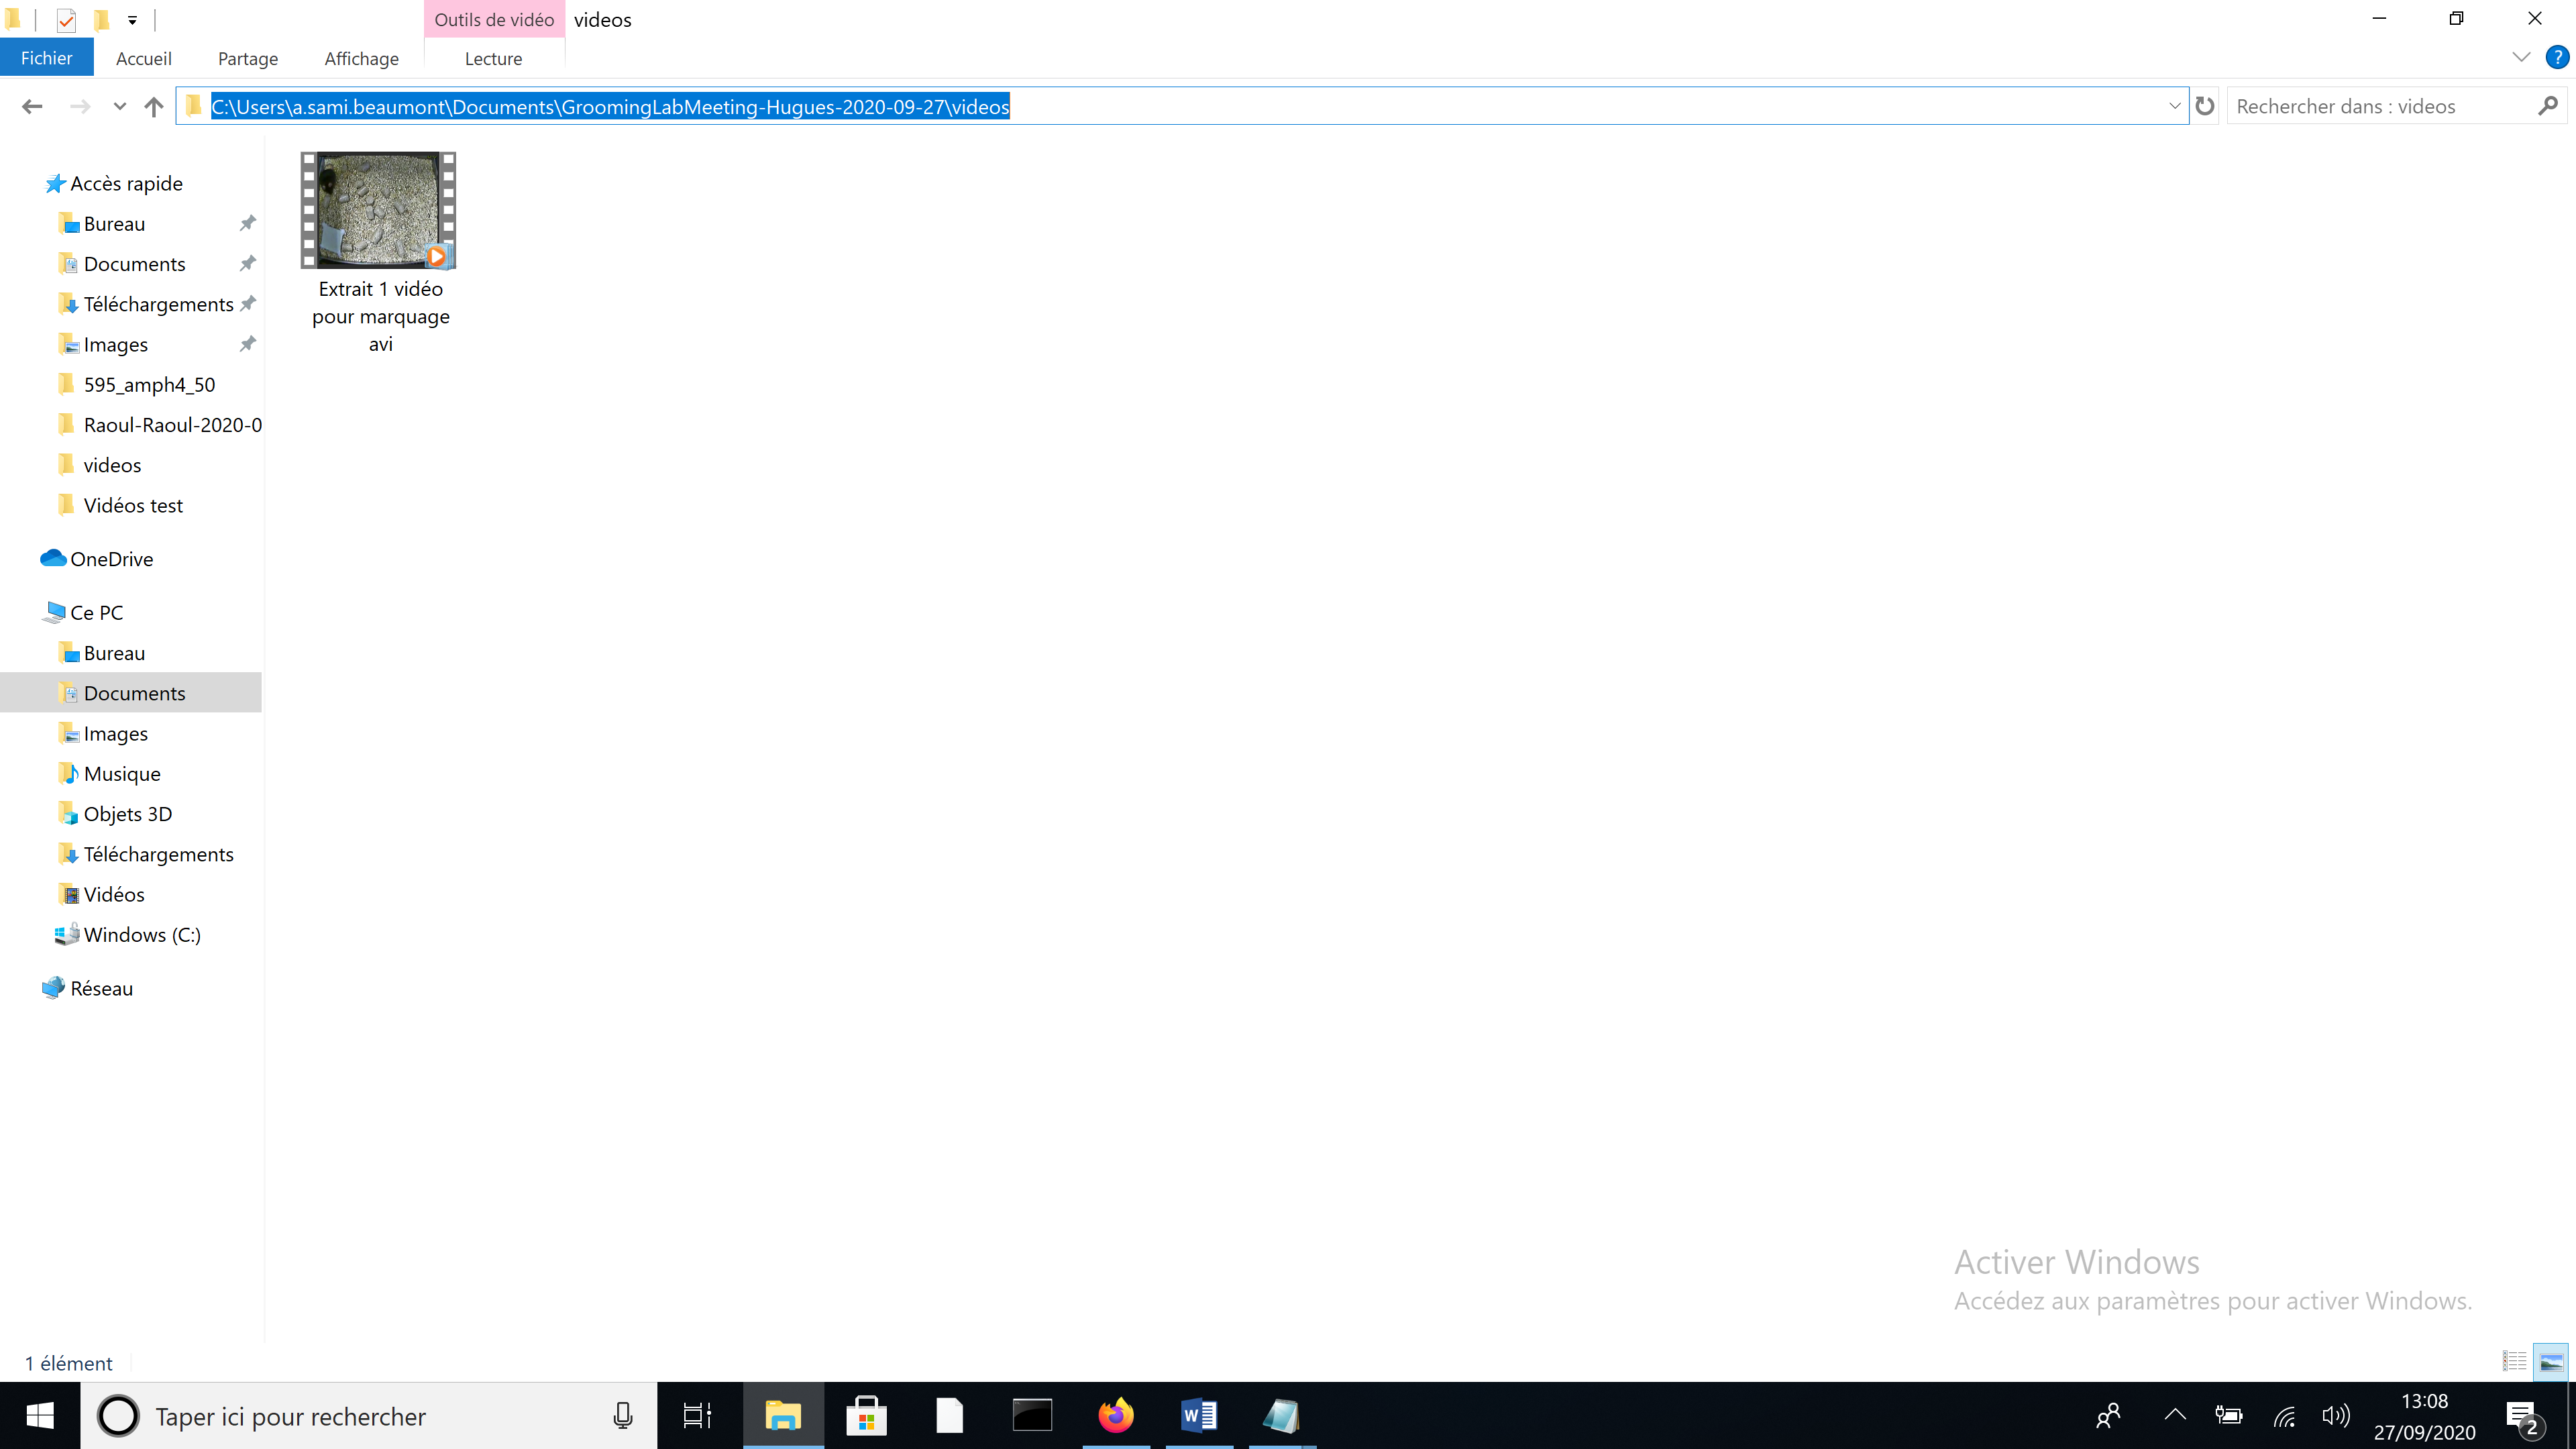The width and height of the screenshot is (2576, 1449).
Task: Expand the ribbon with the chevron
Action: (2521, 58)
